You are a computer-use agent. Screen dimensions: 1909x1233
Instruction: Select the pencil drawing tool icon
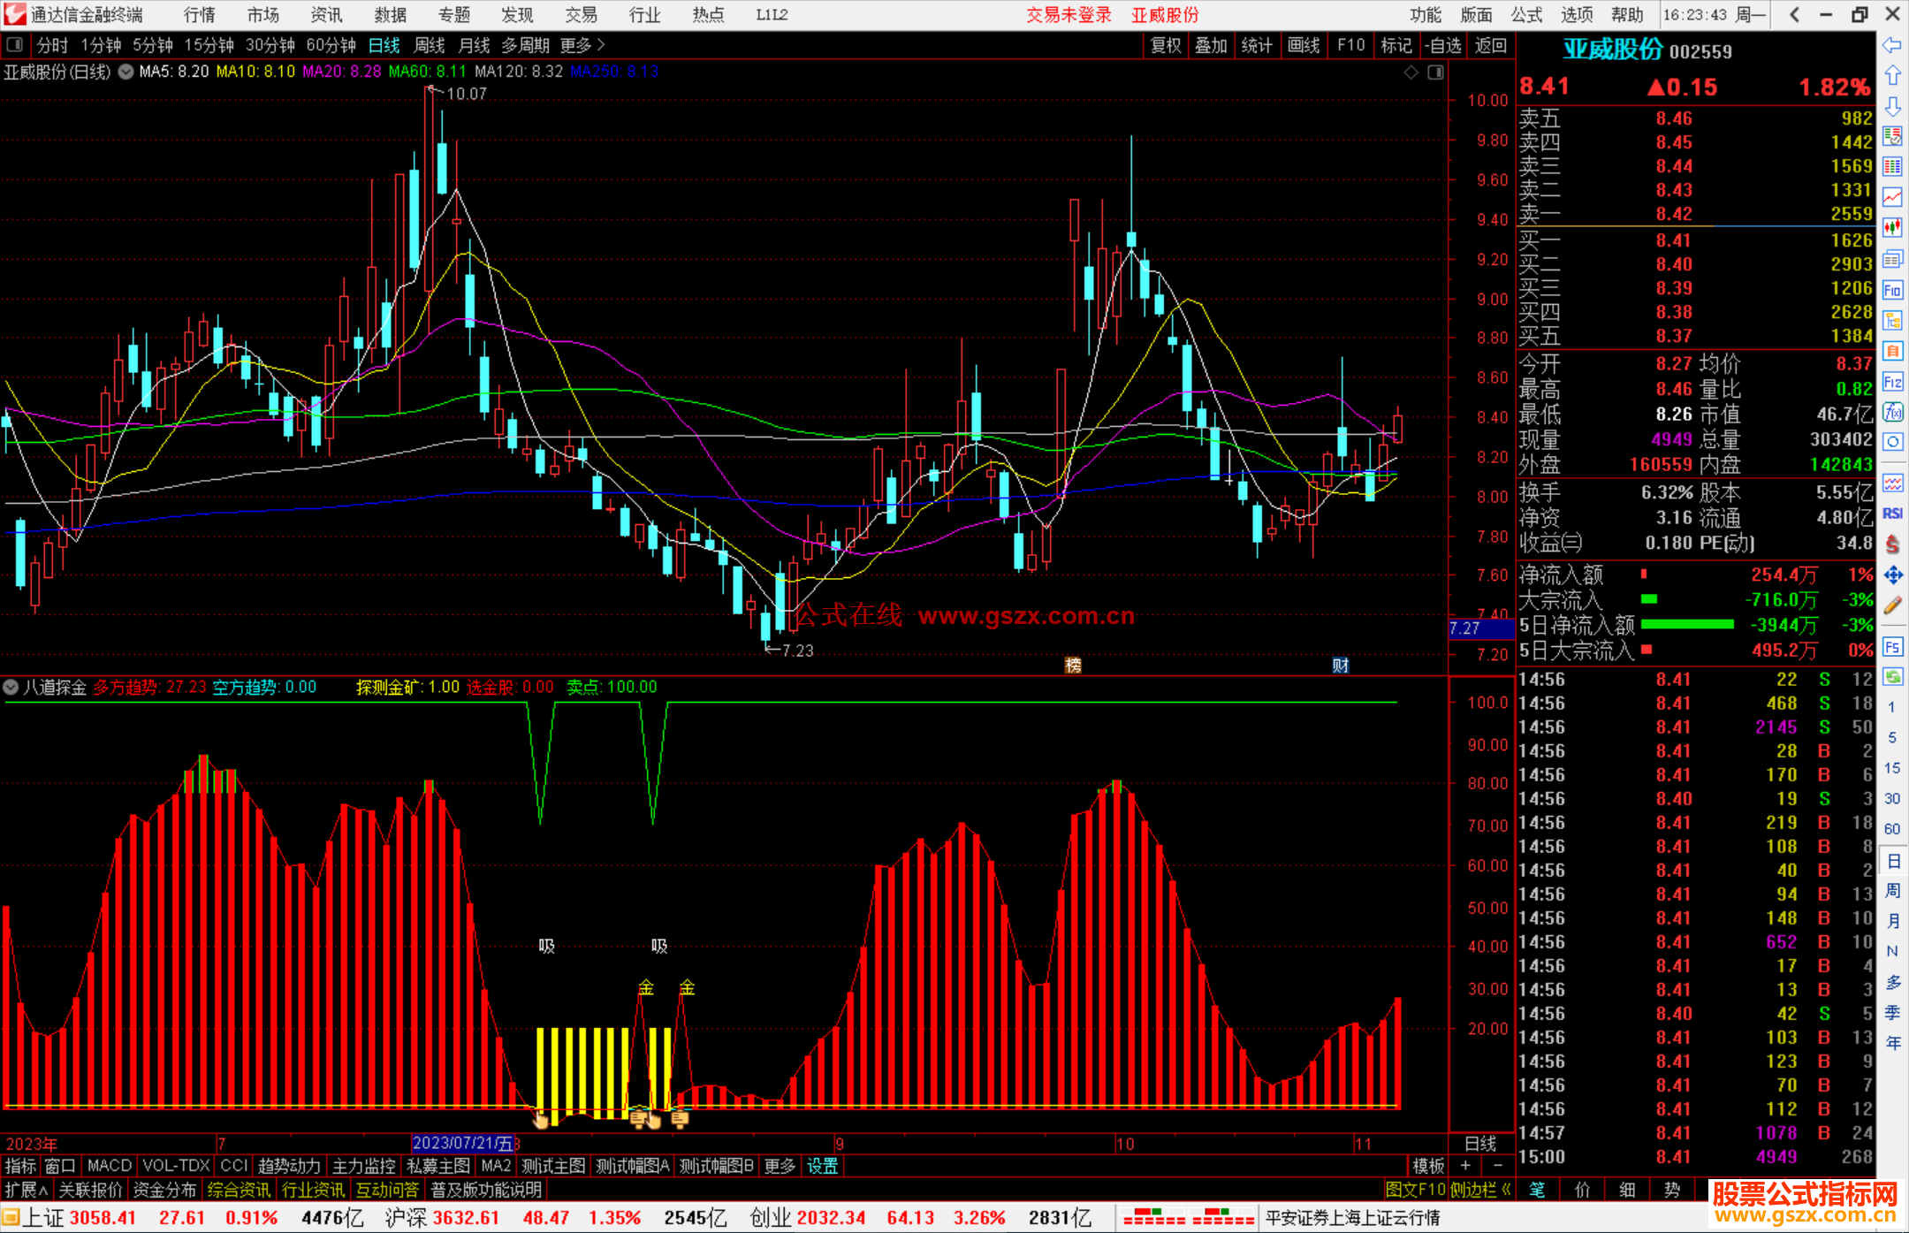pos(1892,606)
